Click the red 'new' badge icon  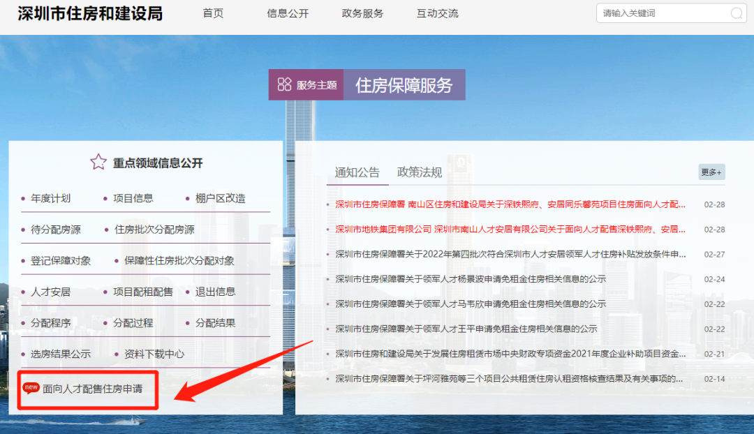coord(31,388)
